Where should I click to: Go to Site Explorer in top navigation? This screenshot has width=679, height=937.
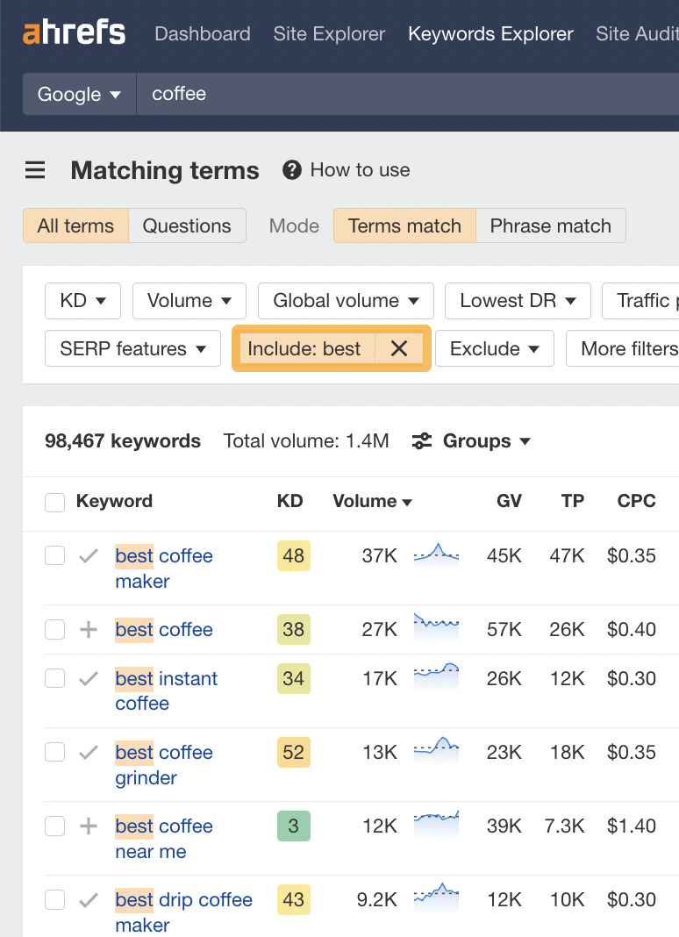(329, 34)
